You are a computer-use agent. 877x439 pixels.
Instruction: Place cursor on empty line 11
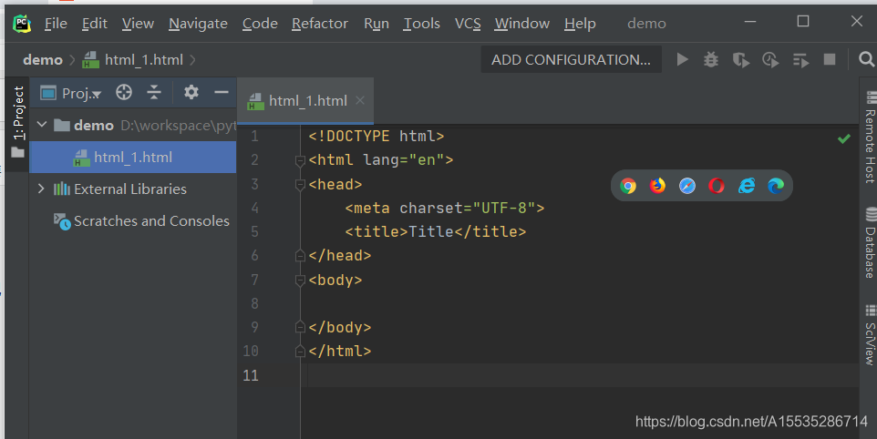(x=582, y=375)
